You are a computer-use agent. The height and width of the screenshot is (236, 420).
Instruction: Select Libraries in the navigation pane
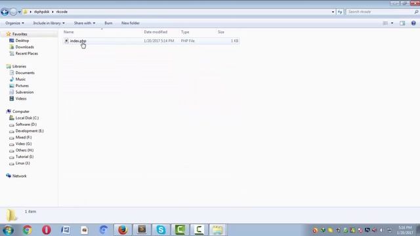[x=19, y=66]
